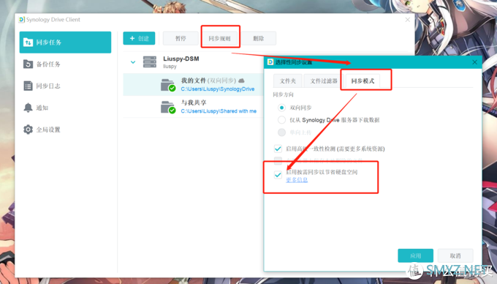Click the 暂停 pause button

(x=181, y=38)
